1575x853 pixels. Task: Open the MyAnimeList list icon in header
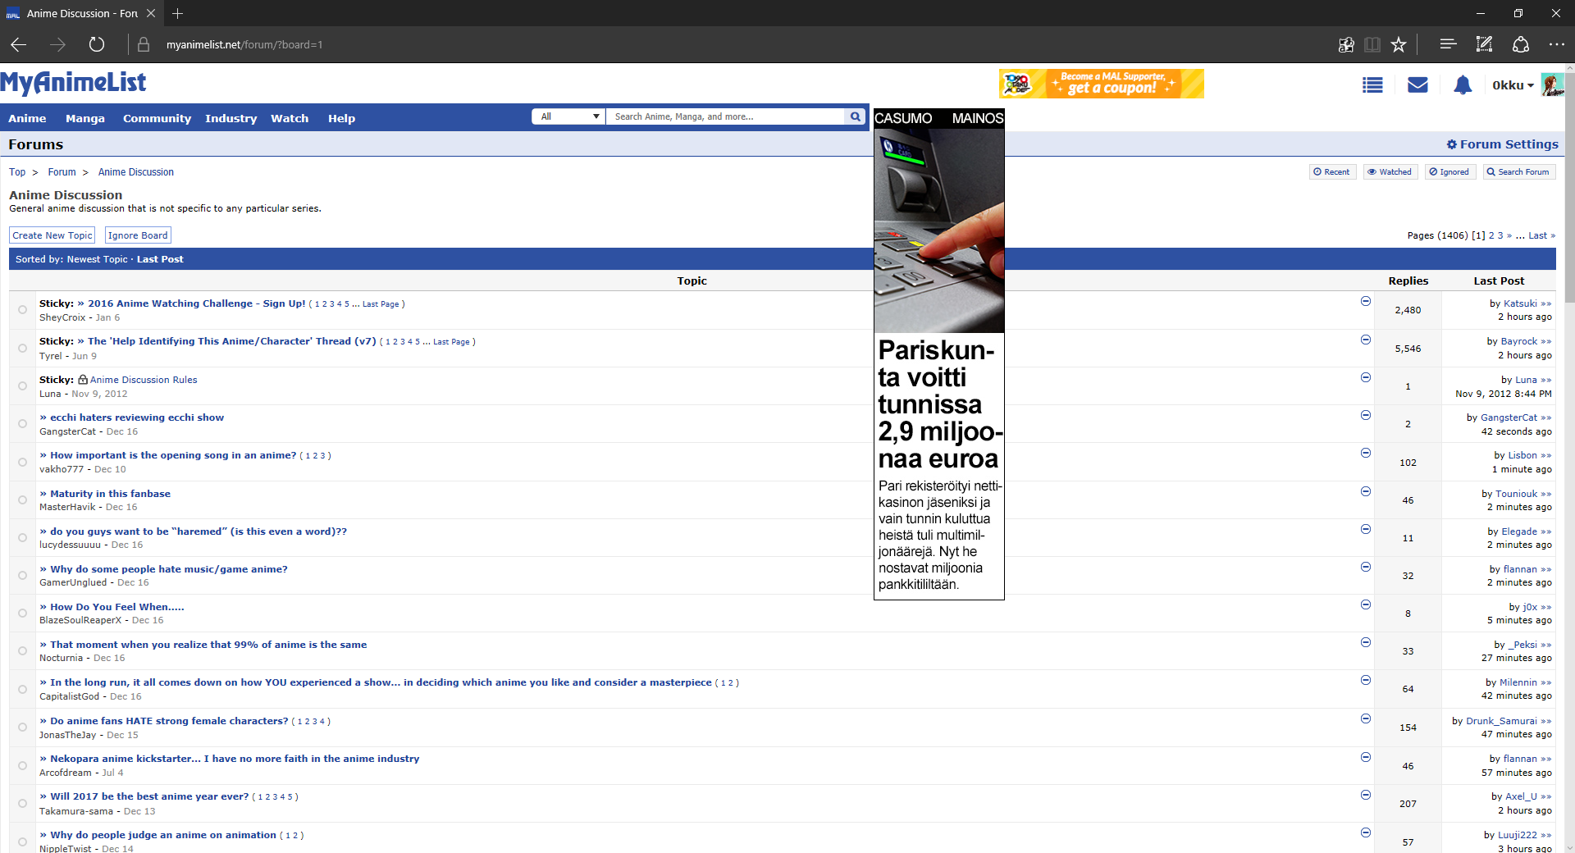(1372, 85)
